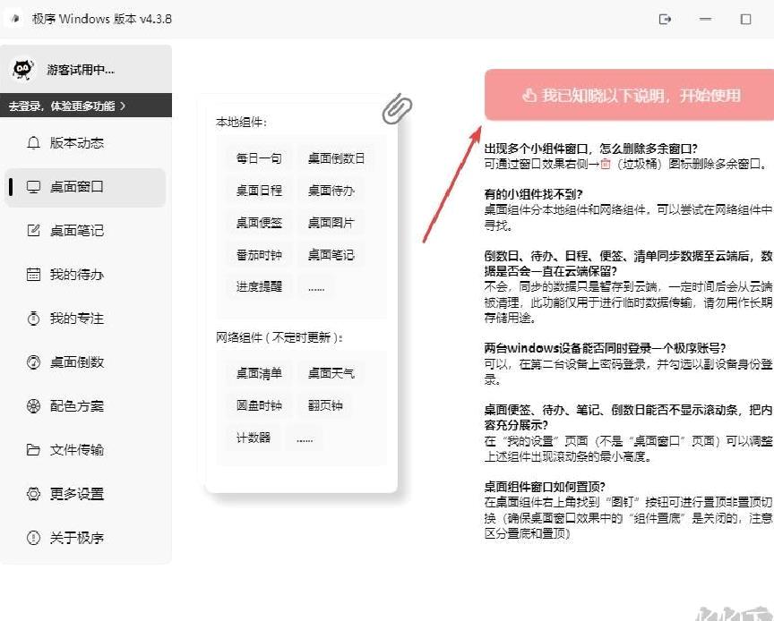Choose the 桌面便签 widget
774x621 pixels.
pyautogui.click(x=259, y=223)
